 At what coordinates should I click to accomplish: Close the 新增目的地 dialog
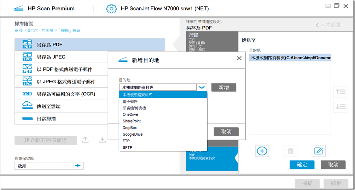click(239, 58)
